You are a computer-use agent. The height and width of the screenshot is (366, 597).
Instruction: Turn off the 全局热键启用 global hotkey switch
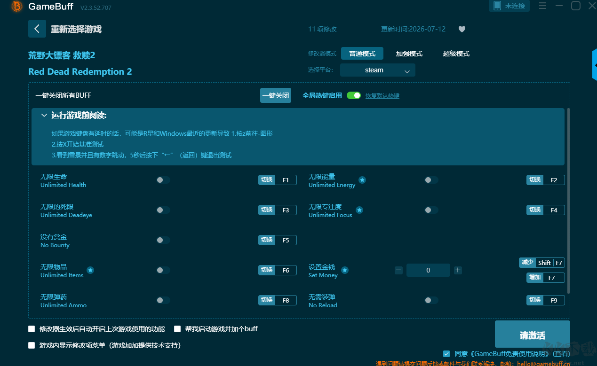(x=354, y=95)
